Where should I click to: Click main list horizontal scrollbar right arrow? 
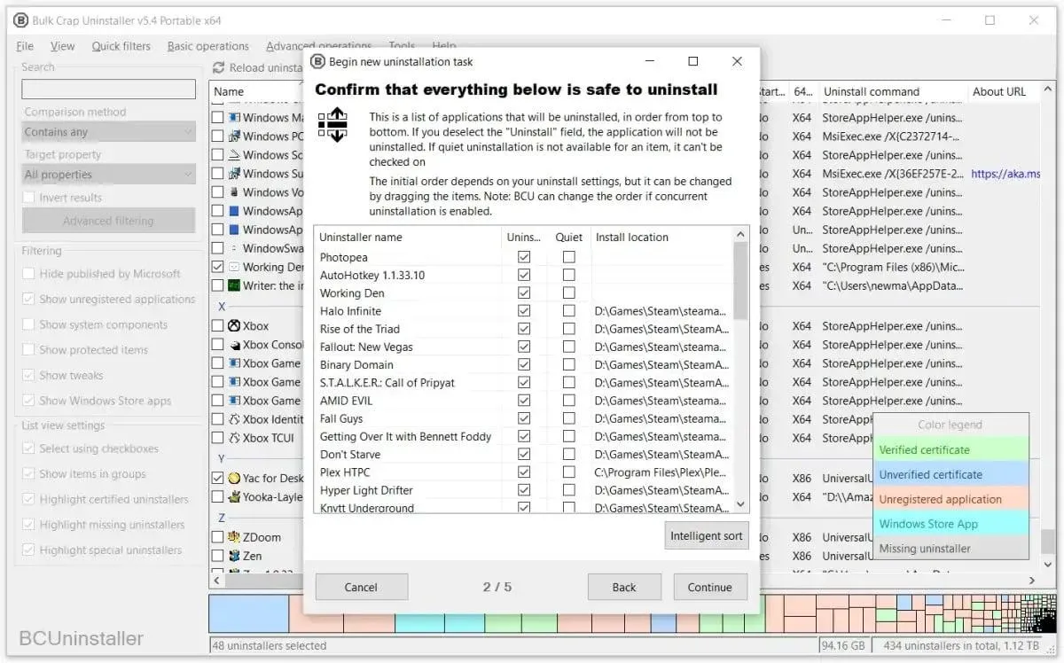pyautogui.click(x=1034, y=581)
